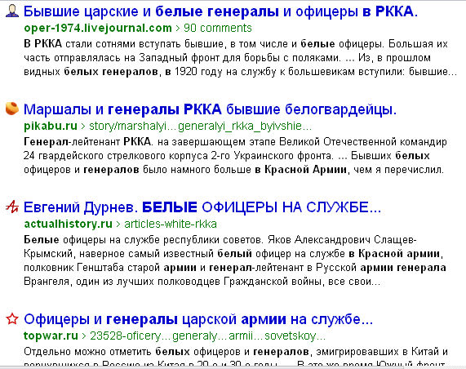This screenshot has width=466, height=369.
Task: Click the '23528-oficery...generaly...armii...sovetskoy...' path link
Action: pos(208,336)
